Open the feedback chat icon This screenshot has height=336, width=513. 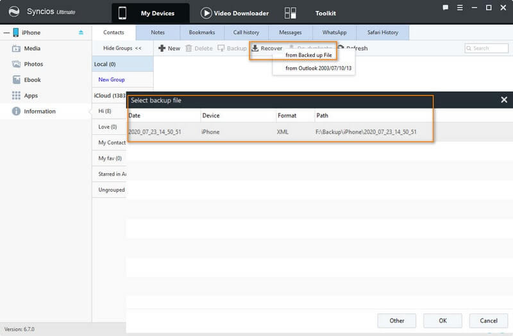[445, 8]
